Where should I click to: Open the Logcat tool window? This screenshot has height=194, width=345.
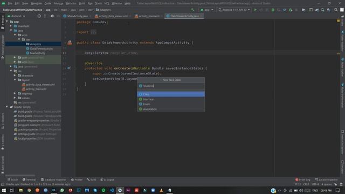[107, 179]
